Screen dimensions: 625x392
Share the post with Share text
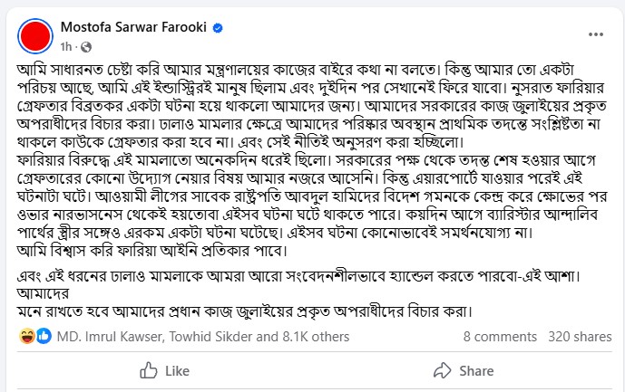[476, 371]
